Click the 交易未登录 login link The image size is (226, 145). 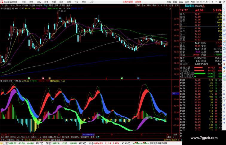pos(128,2)
